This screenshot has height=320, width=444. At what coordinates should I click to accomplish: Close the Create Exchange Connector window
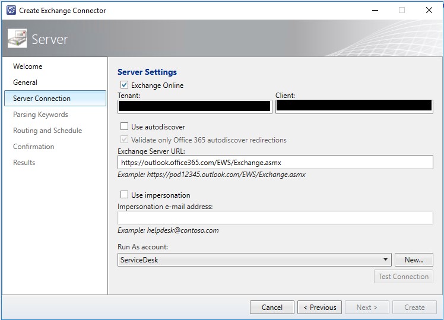429,10
